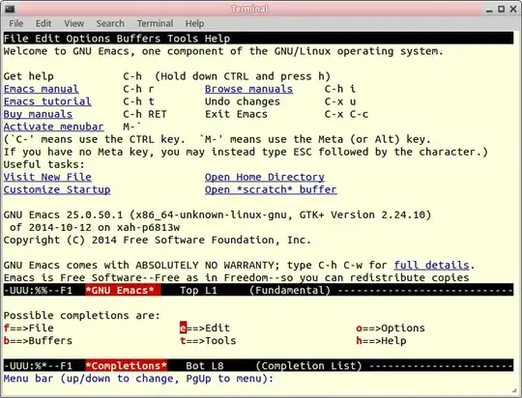Click the Get help text

coord(29,76)
